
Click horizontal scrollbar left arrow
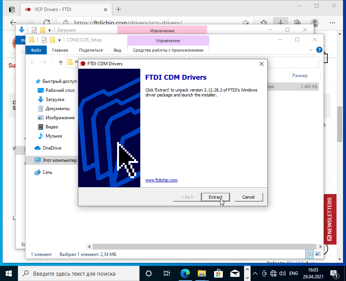89,246
